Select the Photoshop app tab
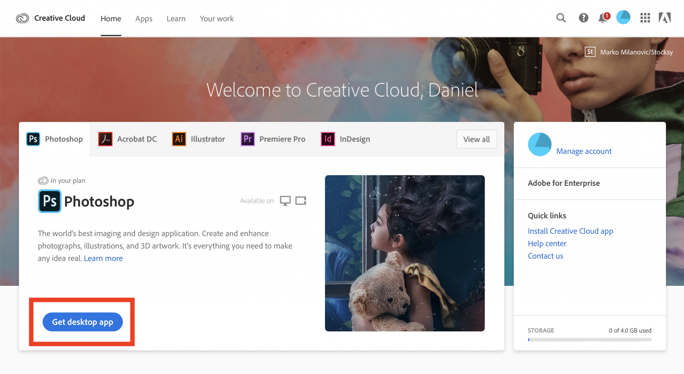 [x=55, y=139]
